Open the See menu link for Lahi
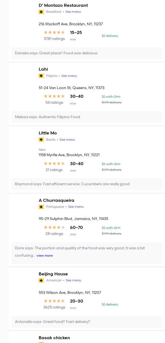 tap(69, 76)
